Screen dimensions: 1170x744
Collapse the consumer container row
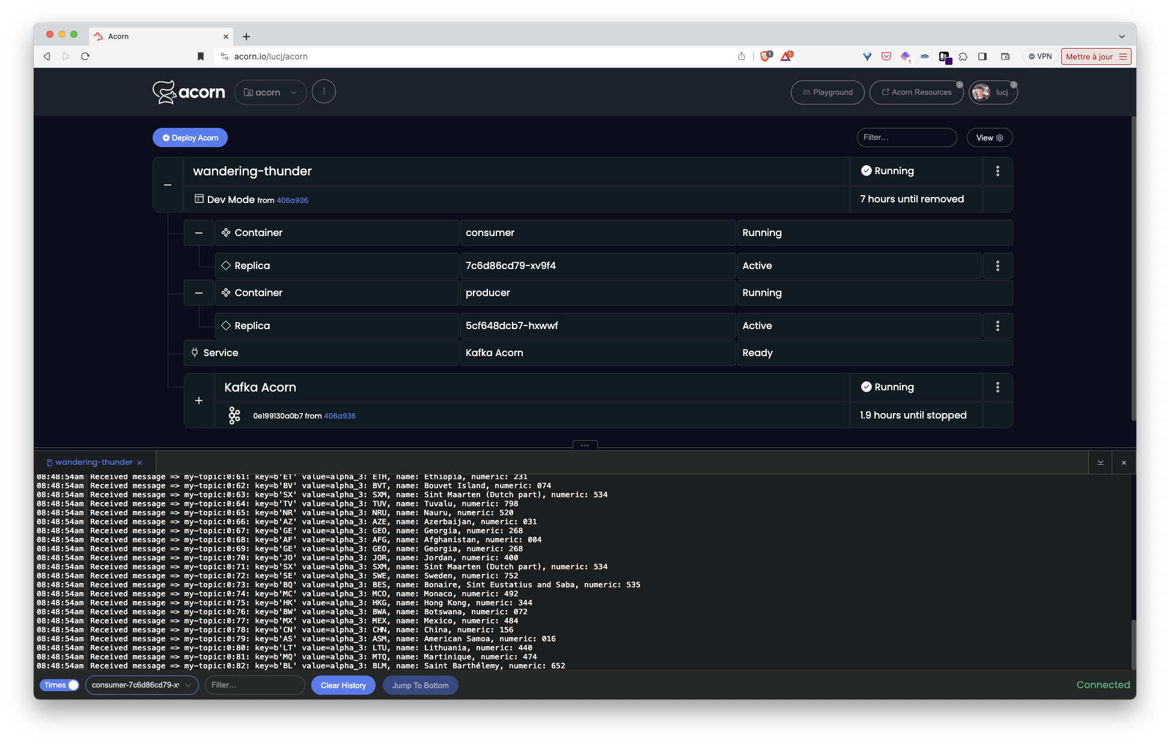tap(198, 231)
